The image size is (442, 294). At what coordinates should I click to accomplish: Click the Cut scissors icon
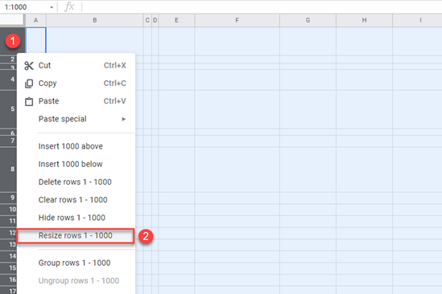point(29,66)
